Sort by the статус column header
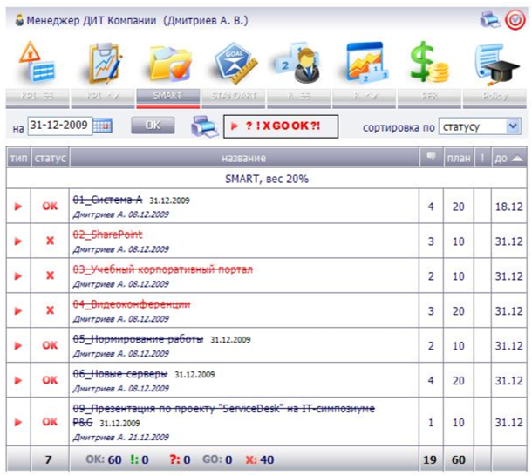Screen dimensions: 532x476 [x=51, y=158]
